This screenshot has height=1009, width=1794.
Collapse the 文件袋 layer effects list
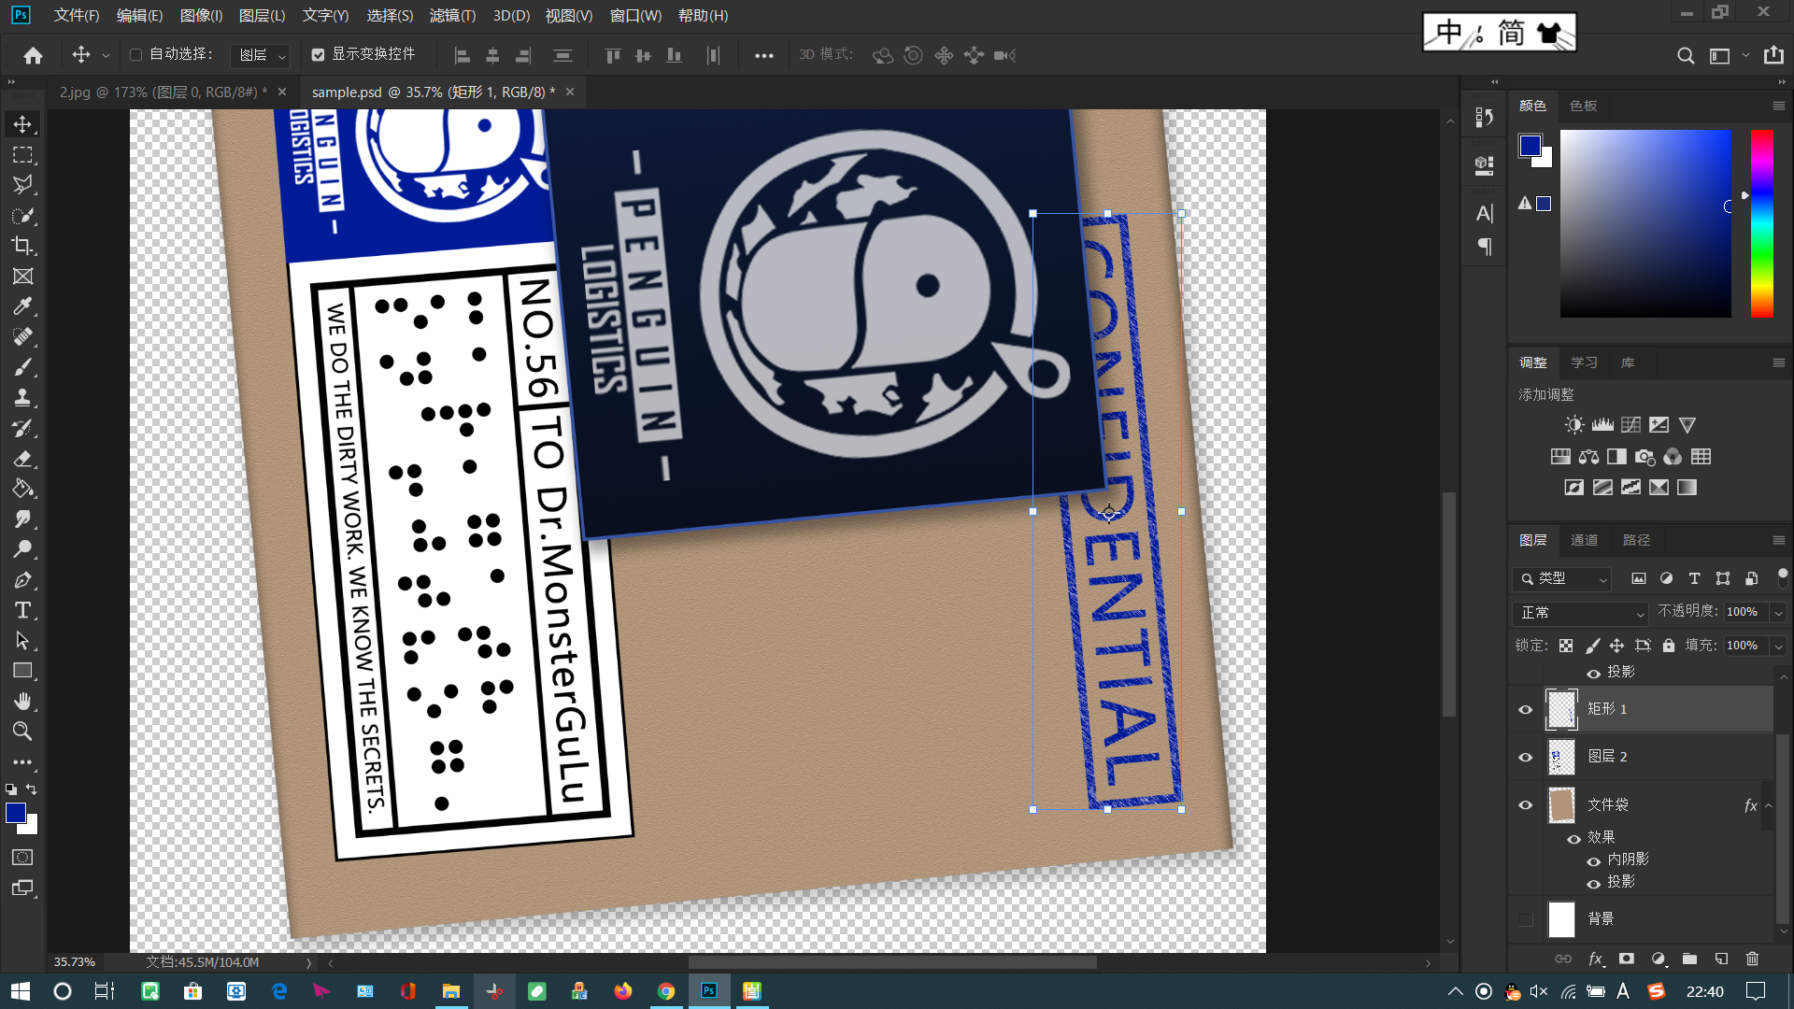[x=1768, y=806]
